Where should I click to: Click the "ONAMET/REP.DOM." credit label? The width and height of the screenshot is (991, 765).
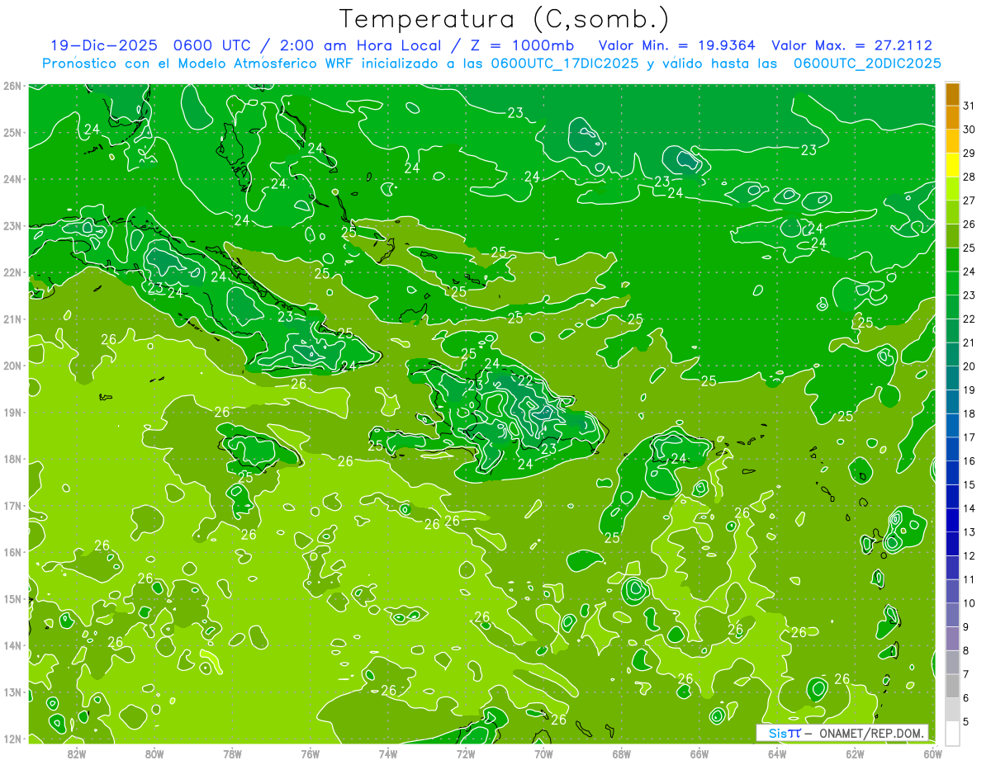coord(871,733)
